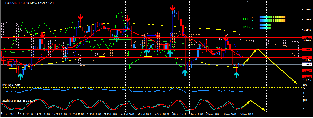The image size is (313, 118).
Task: Click the cyan 2.9 USD strength value
Action: coord(254,28)
